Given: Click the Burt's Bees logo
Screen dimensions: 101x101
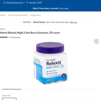Looking at the screenshot, I should coord(27,22).
